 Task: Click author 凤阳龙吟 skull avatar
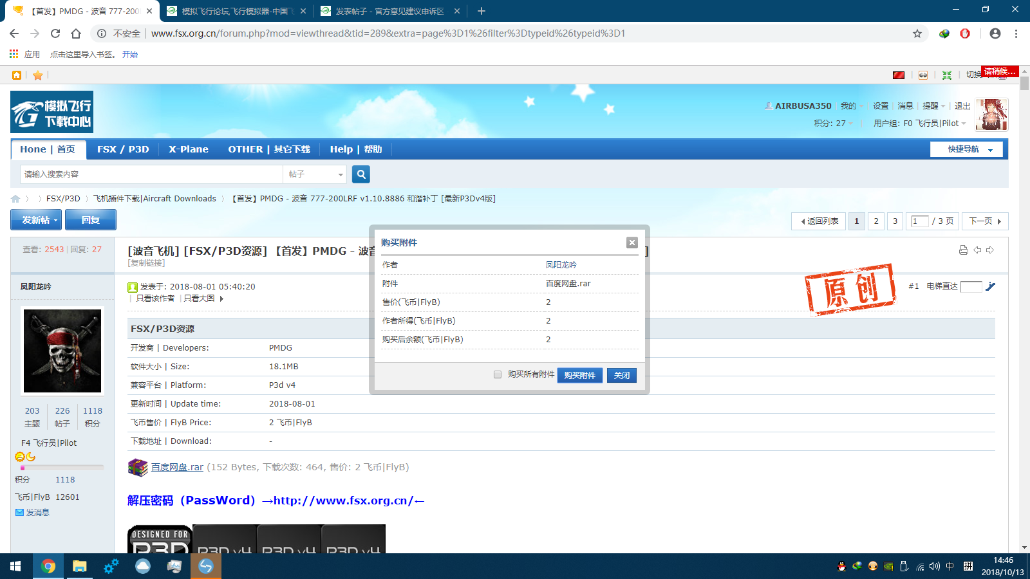(62, 351)
